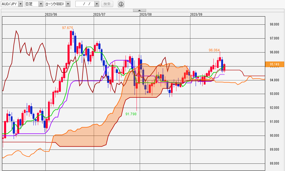285x171 pixels.
Task: Click the 検索 search button
Action: 107,4
